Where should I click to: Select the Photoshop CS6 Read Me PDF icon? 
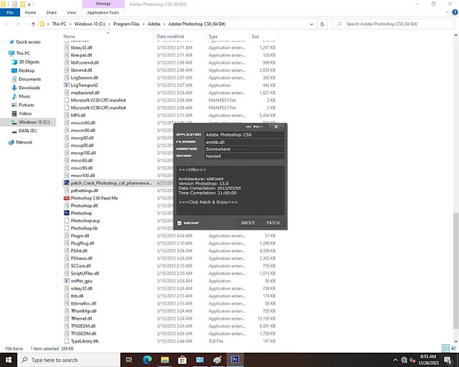pyautogui.click(x=67, y=198)
